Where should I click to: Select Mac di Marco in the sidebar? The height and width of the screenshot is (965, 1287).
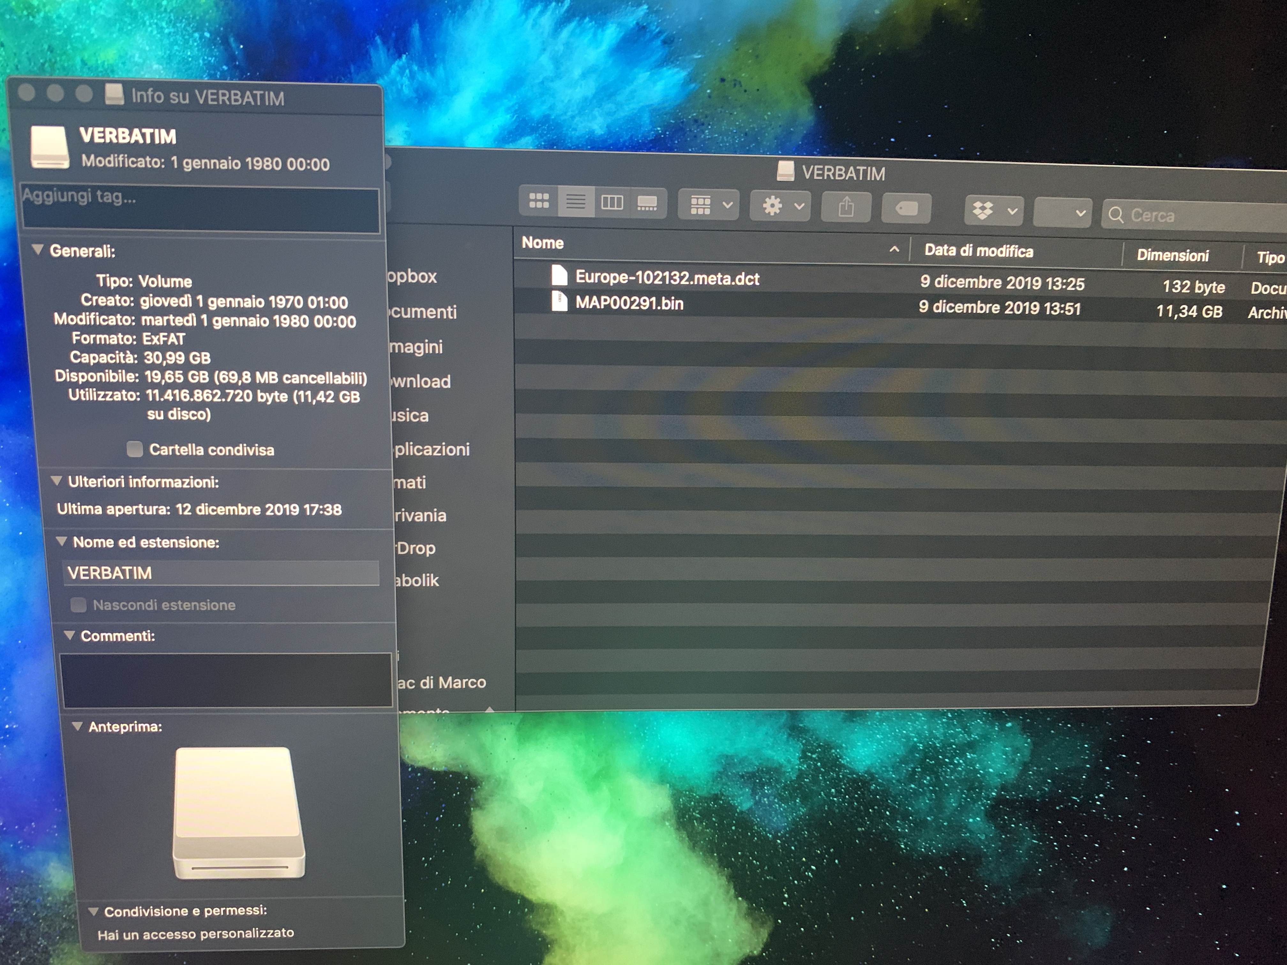pyautogui.click(x=441, y=682)
